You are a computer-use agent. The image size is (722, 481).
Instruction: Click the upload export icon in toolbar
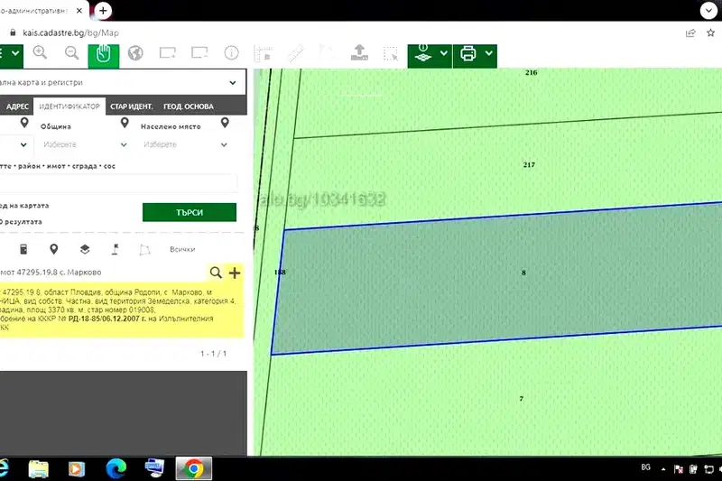pyautogui.click(x=359, y=52)
